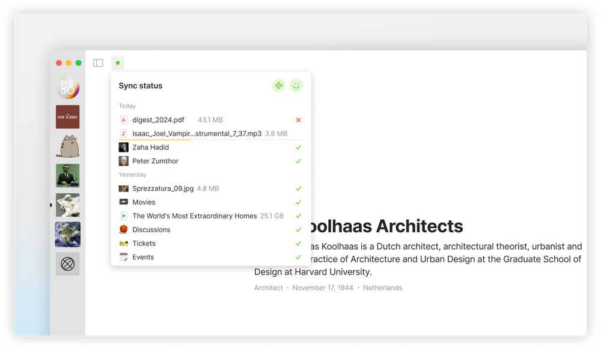Click the Sprezzatura_09.jpg image icon
Screen dimensions: 601x350
point(123,189)
